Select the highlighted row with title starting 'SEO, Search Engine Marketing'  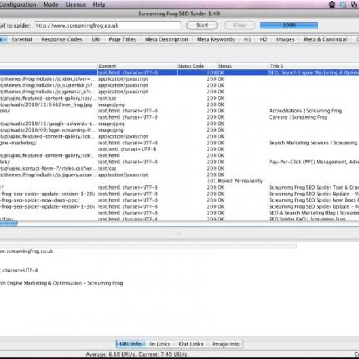(180, 72)
